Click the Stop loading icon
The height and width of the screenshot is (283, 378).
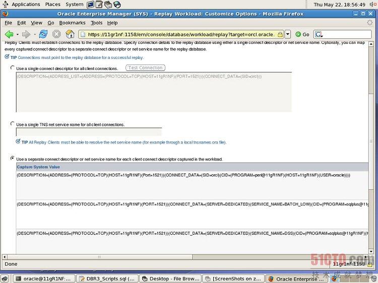pyautogui.click(x=56, y=34)
